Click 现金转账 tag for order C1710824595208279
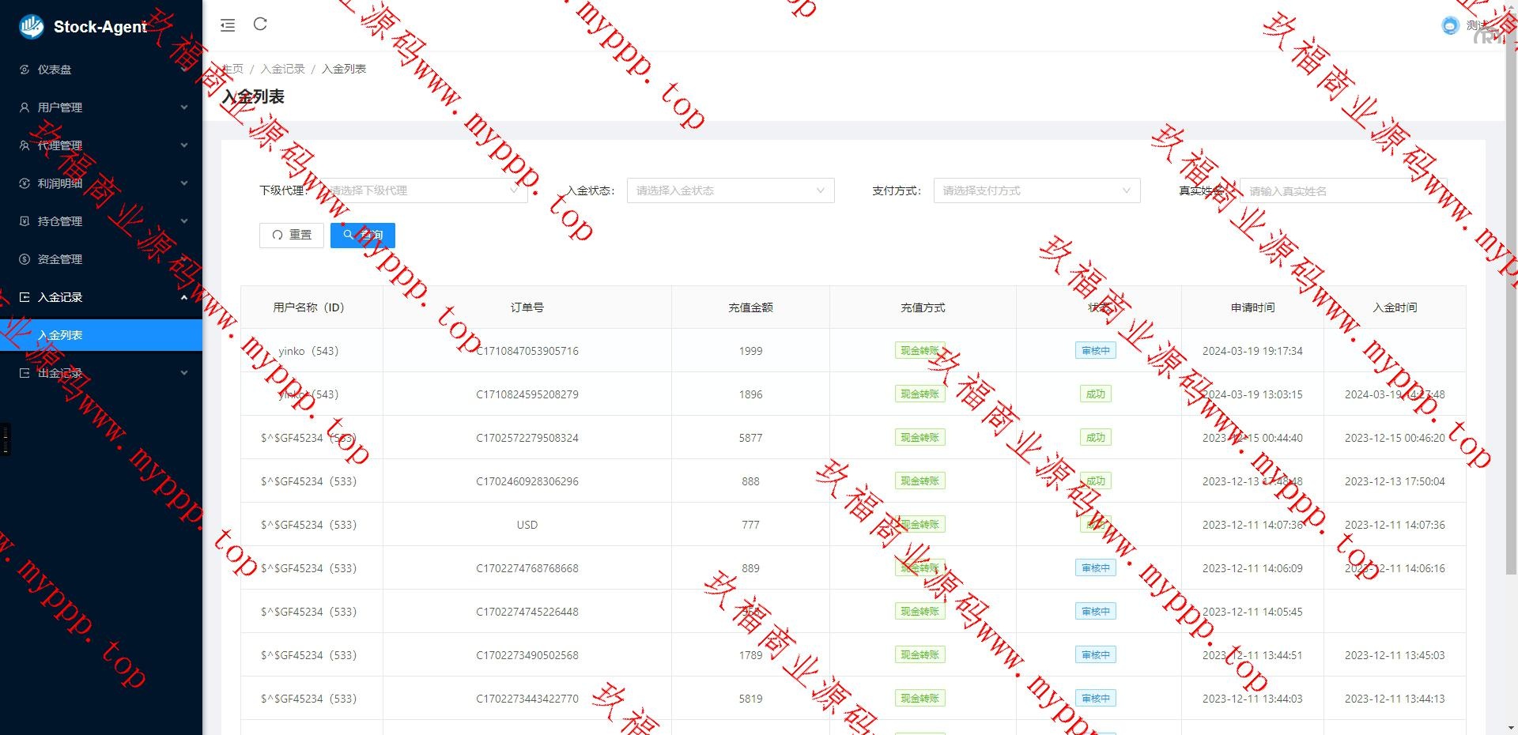 (919, 394)
